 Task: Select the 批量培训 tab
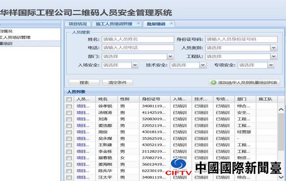(156, 24)
